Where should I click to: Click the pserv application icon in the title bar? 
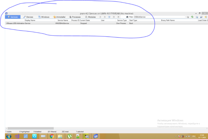(x=6, y=14)
